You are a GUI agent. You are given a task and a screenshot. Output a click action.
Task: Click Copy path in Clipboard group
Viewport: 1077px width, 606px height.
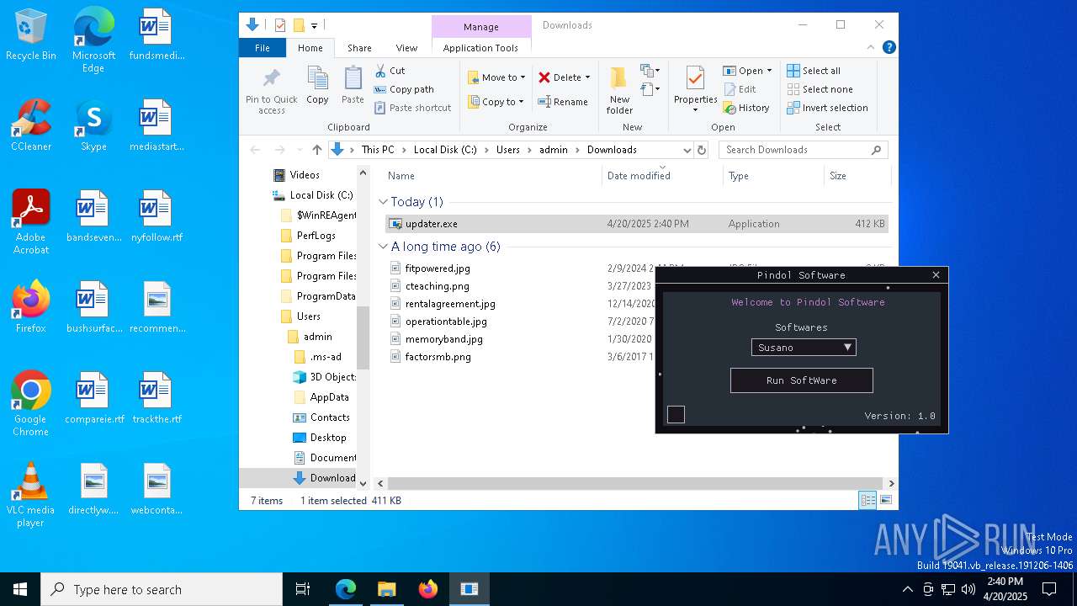point(404,89)
